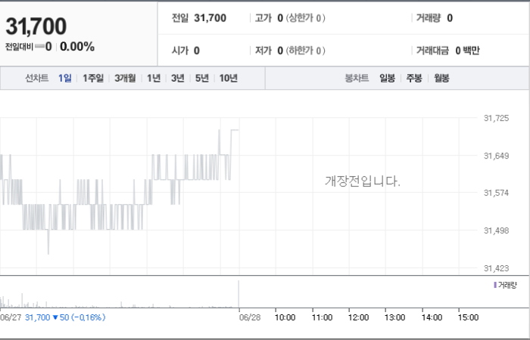Click the 시가 label
The height and width of the screenshot is (340, 530).
pos(180,51)
